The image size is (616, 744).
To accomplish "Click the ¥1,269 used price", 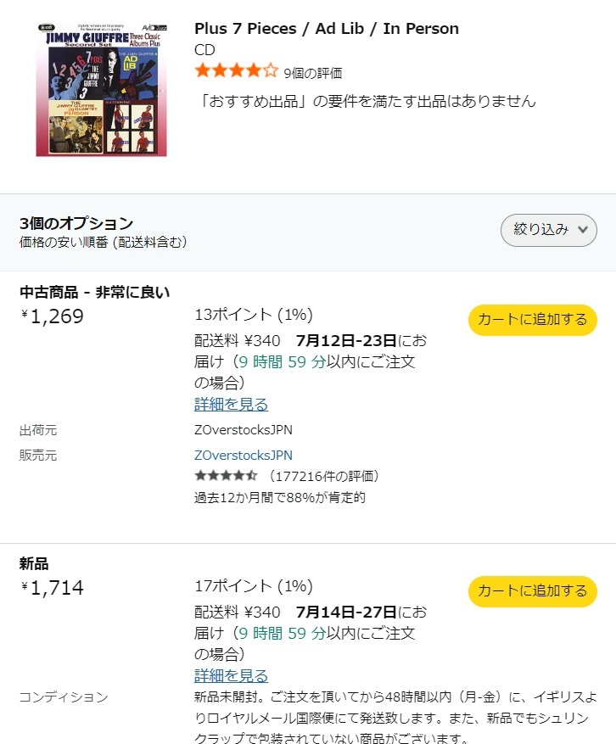I will coord(53,317).
